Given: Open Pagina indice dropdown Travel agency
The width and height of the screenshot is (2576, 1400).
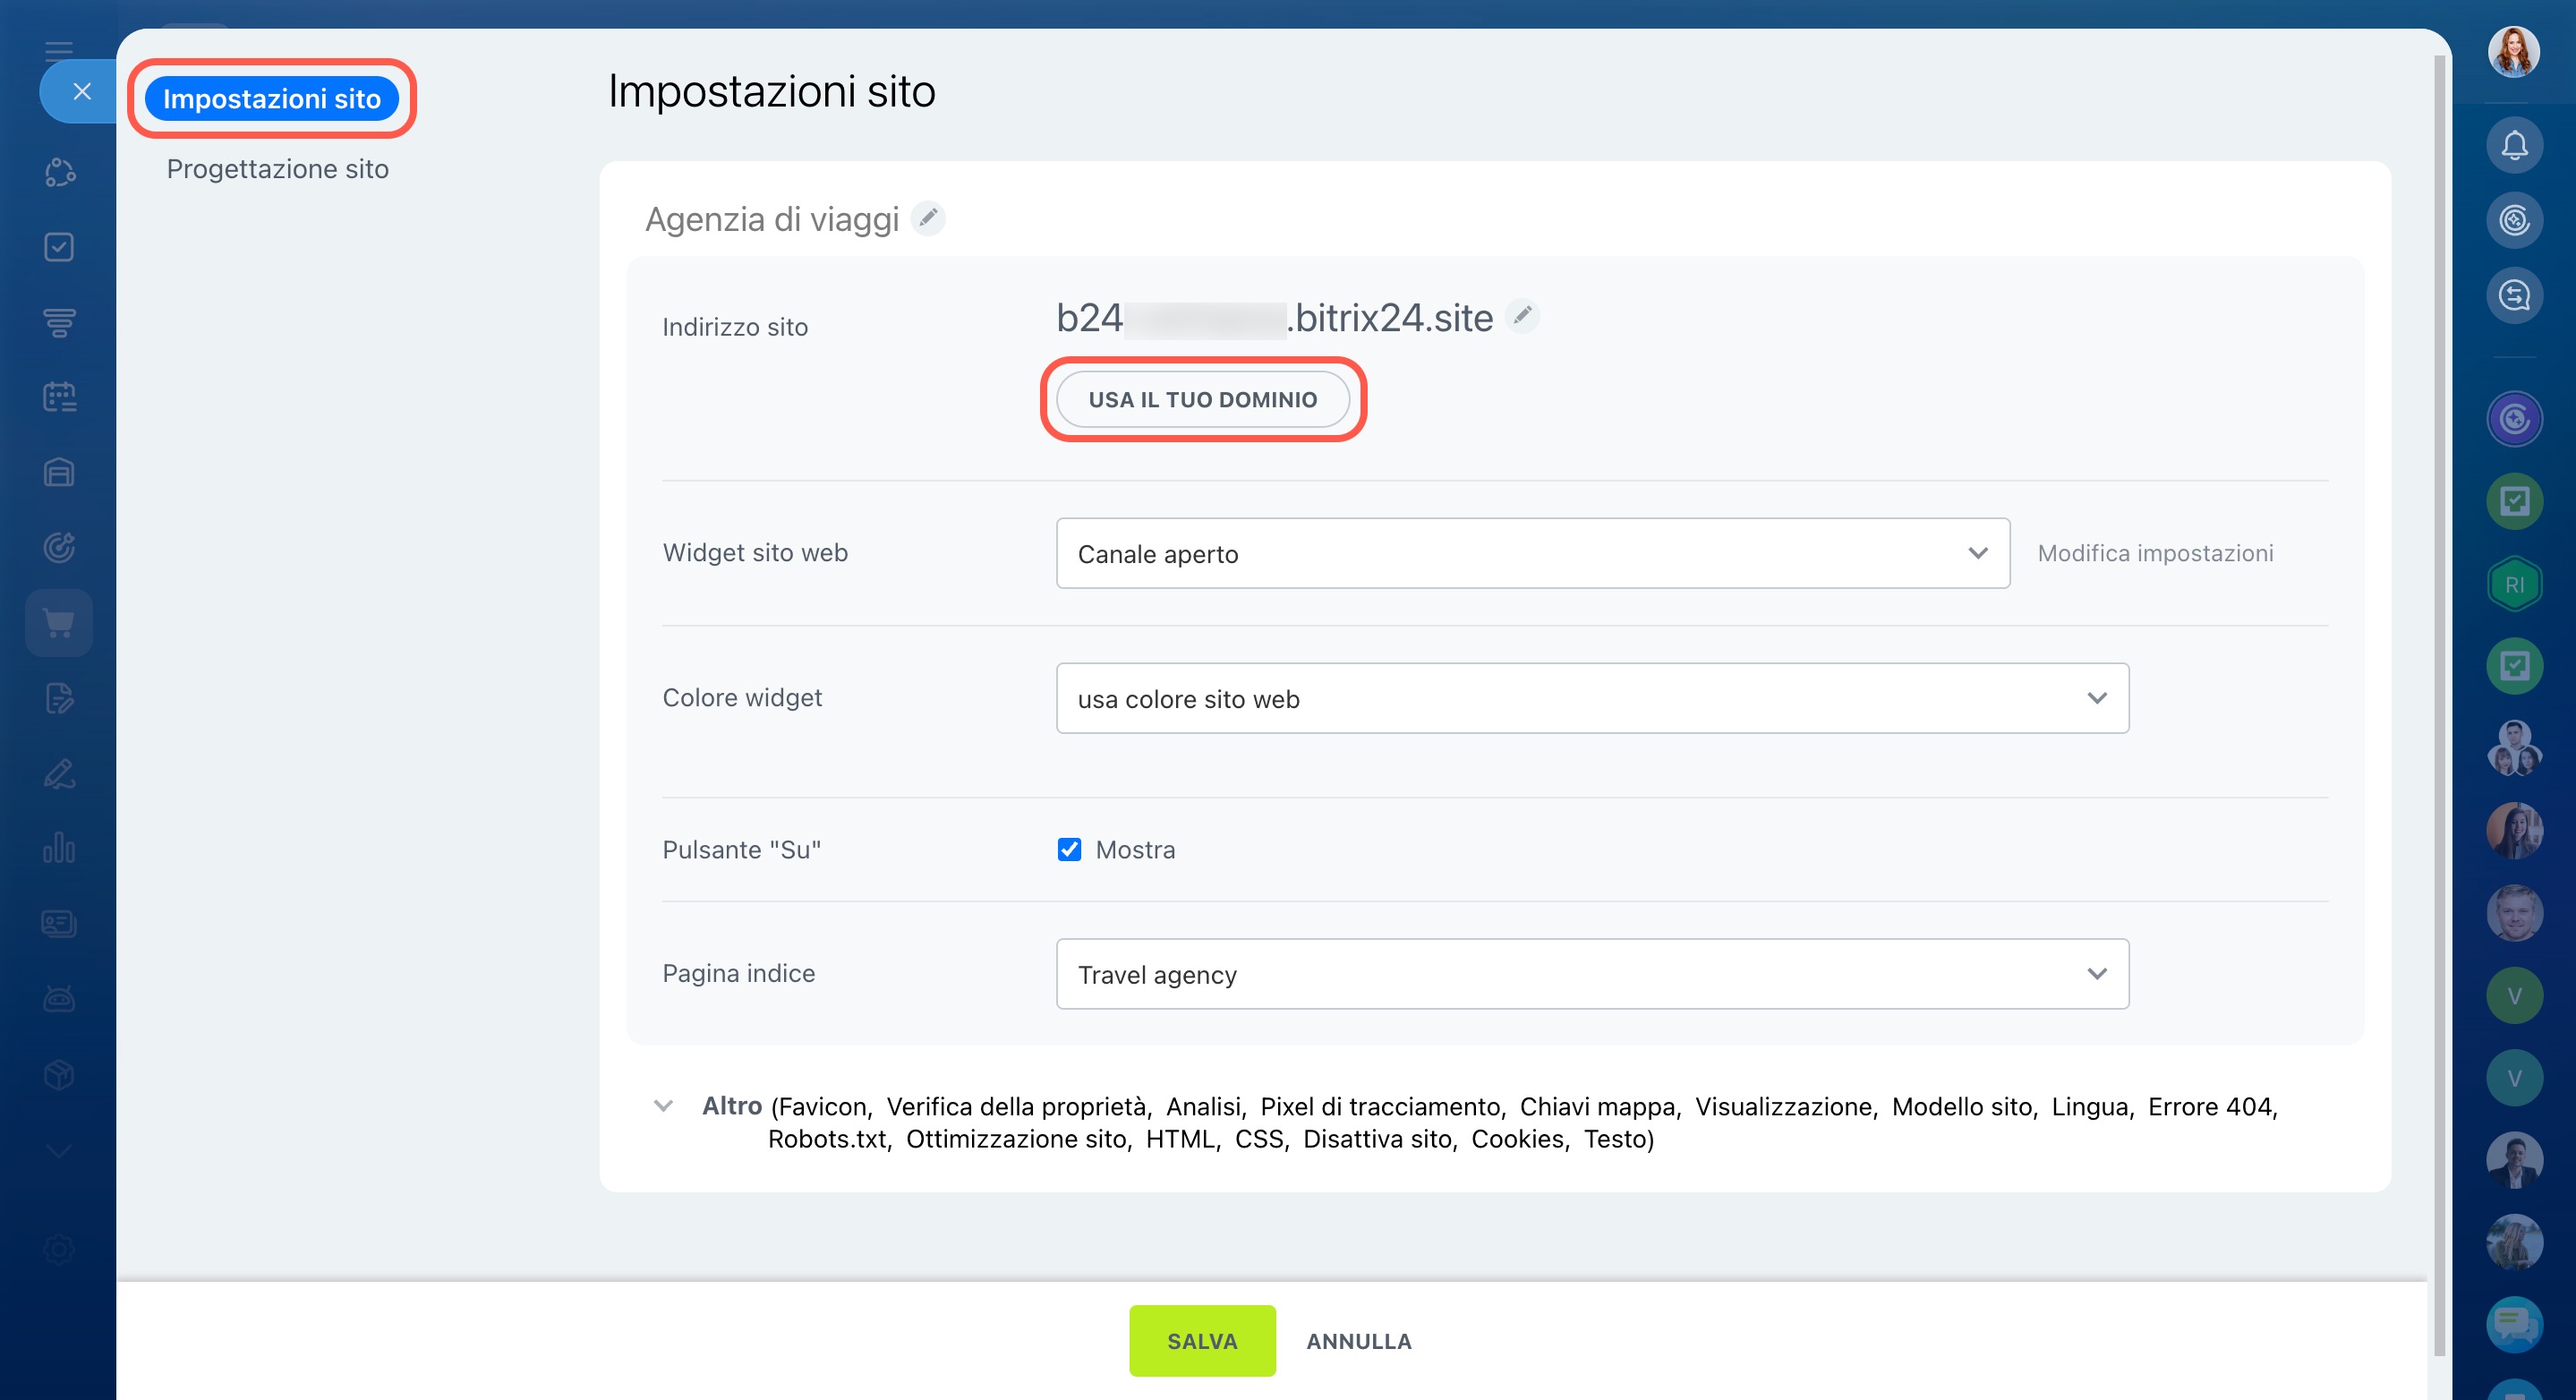Looking at the screenshot, I should (x=1592, y=973).
